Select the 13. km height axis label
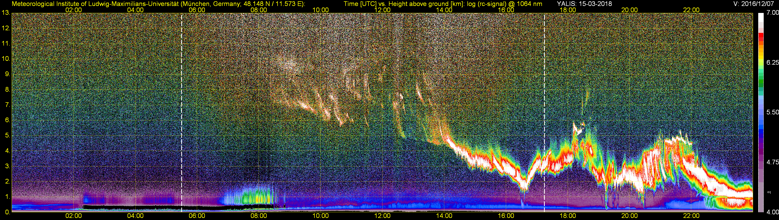The height and width of the screenshot is (220, 779). [6, 13]
